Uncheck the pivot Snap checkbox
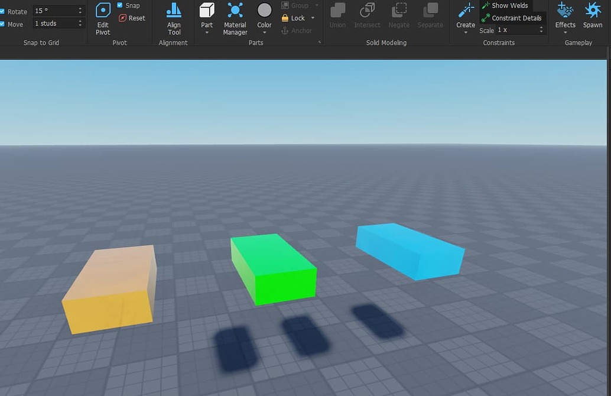 (119, 5)
